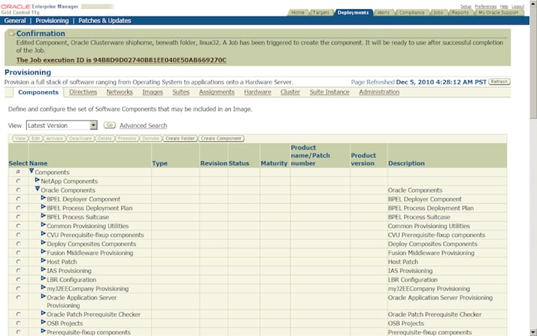Image resolution: width=537 pixels, height=336 pixels.
Task: Click the Delete toolbar button
Action: pos(104,138)
